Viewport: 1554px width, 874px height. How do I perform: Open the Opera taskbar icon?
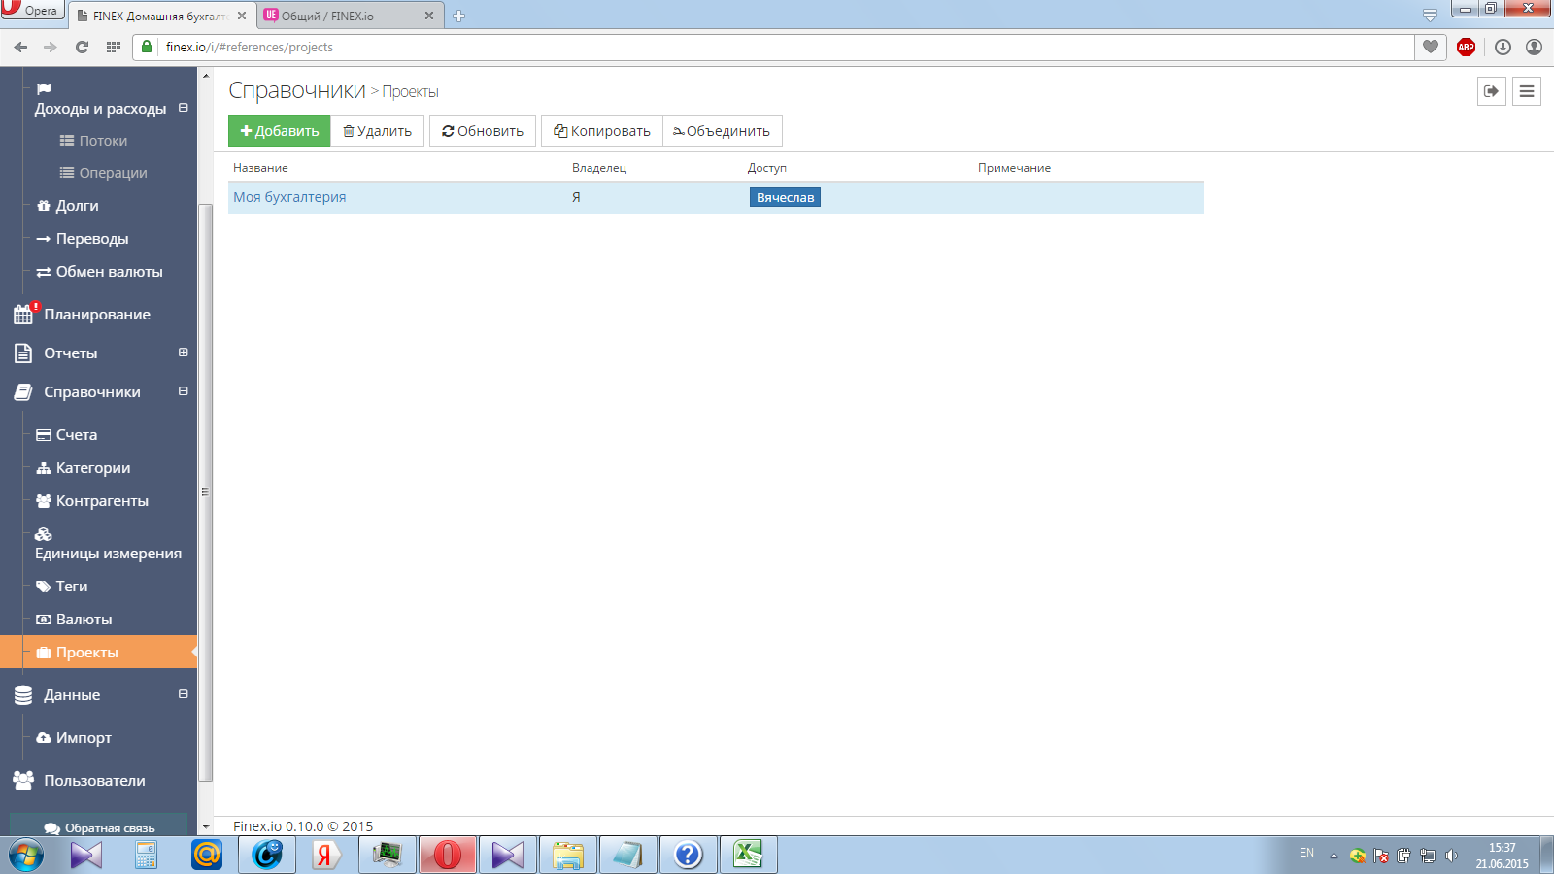[447, 855]
